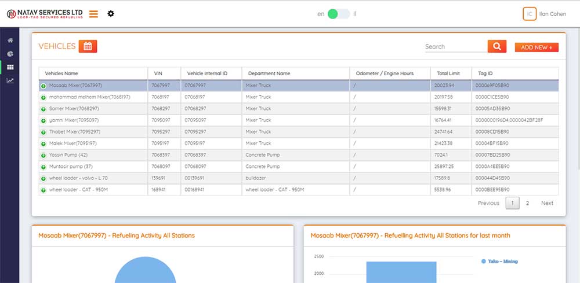Sort by Vehicles Name column header

(x=93, y=73)
